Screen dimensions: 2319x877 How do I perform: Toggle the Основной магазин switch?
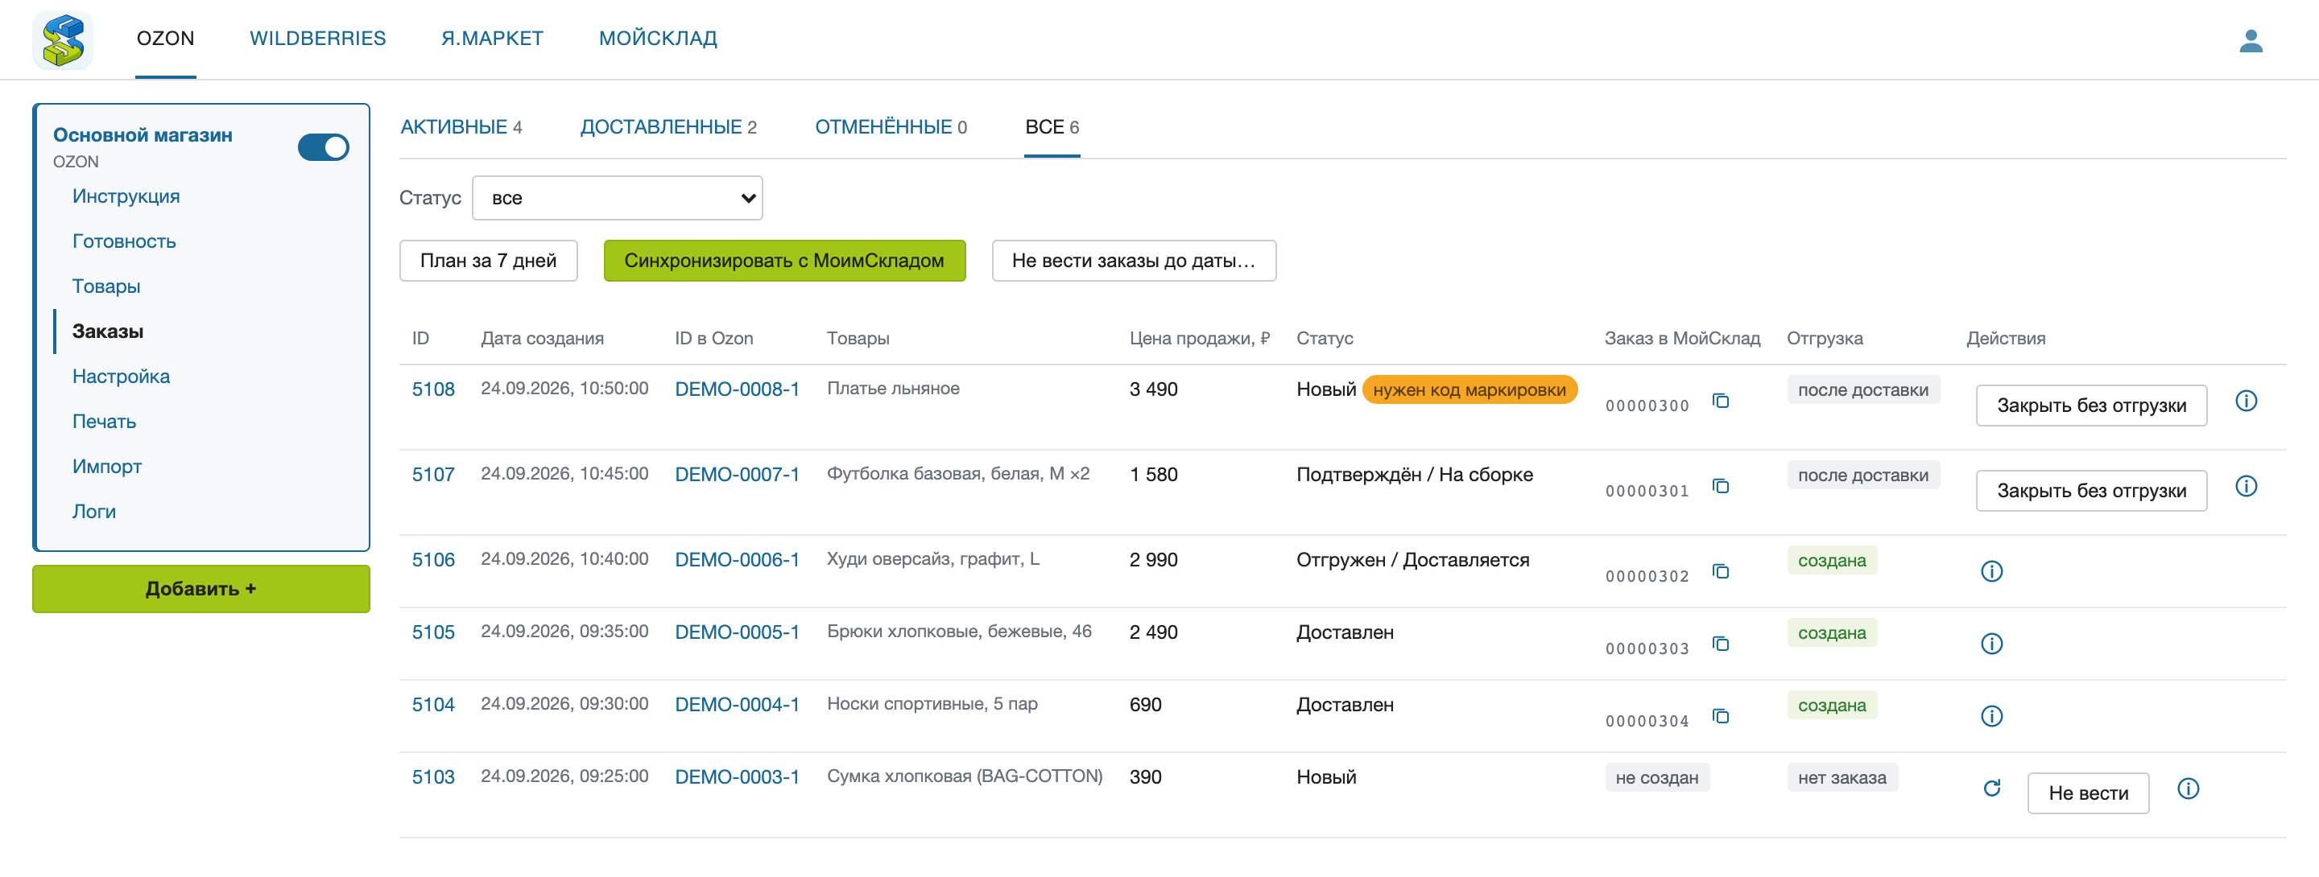coord(323,147)
